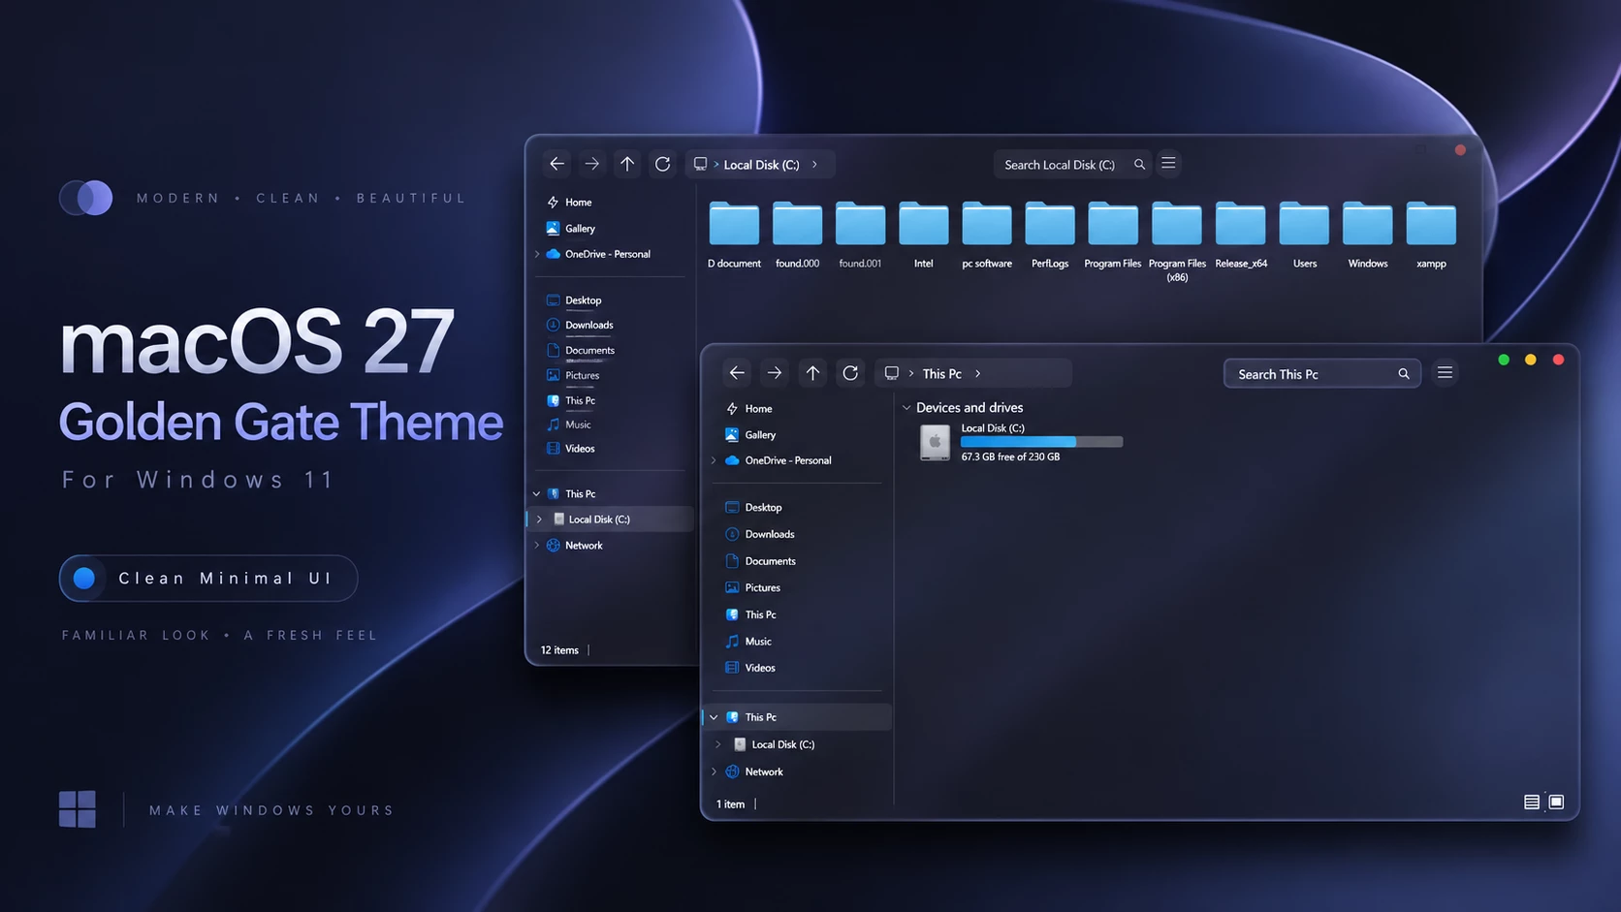Click This Pc breadcrumb in address bar

pyautogui.click(x=941, y=373)
